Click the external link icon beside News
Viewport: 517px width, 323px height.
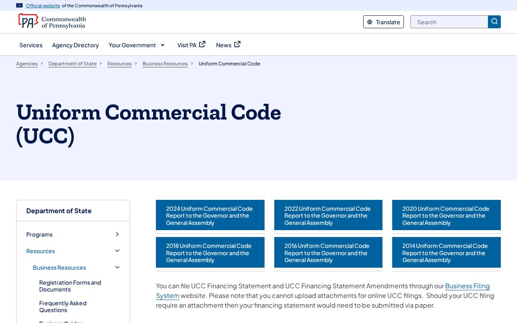(x=237, y=44)
